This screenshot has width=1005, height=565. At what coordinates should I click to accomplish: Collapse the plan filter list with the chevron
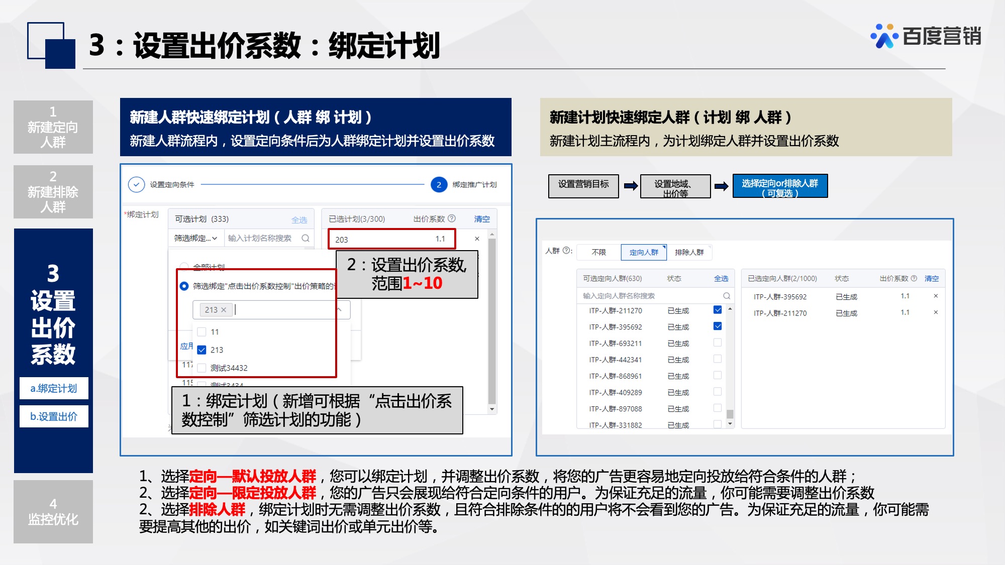click(x=339, y=310)
